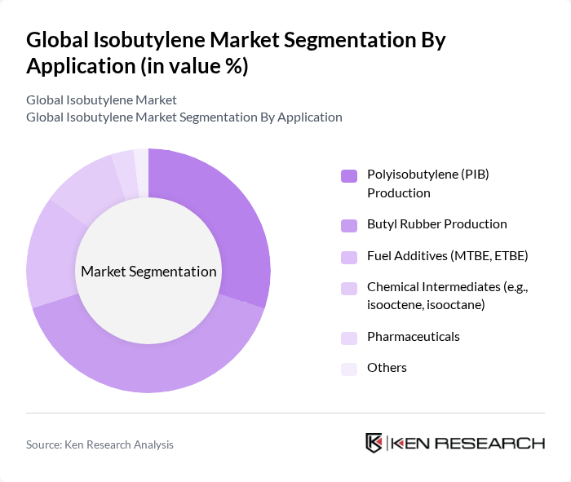Click the Source: Ken Research Analysis text
This screenshot has height=482, width=571.
click(100, 444)
